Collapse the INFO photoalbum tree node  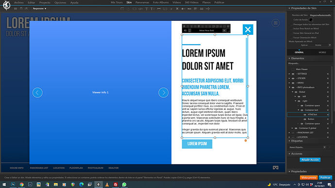click(x=289, y=87)
